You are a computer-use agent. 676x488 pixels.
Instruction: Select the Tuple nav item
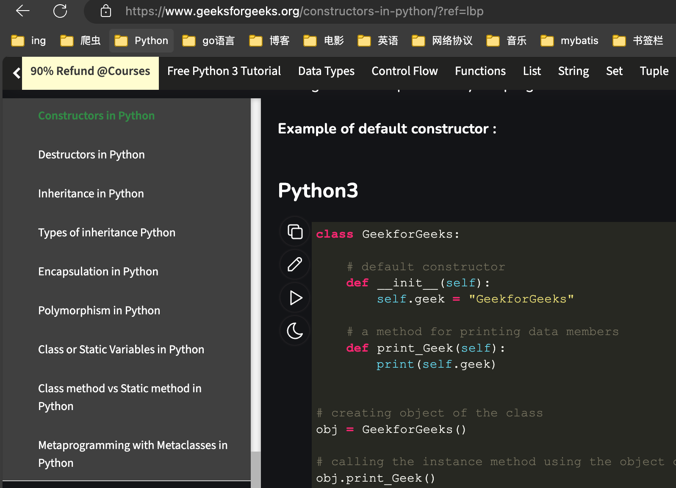654,71
